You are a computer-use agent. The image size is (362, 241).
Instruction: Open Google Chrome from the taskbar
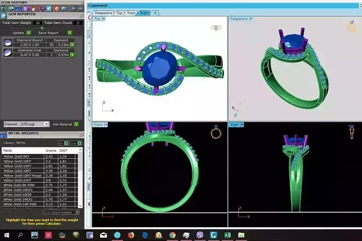(172, 235)
